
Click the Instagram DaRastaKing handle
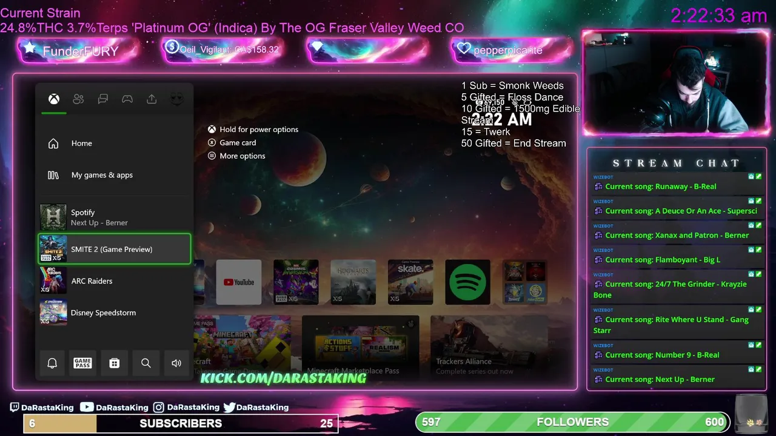coord(186,408)
